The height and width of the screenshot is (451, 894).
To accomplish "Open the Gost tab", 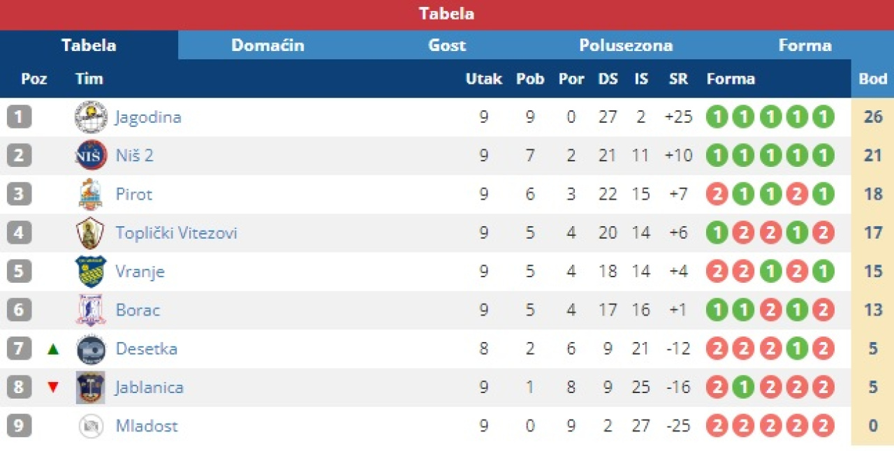I will point(447,45).
